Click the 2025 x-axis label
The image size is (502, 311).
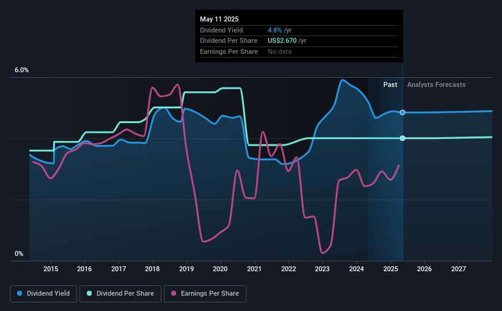point(391,269)
